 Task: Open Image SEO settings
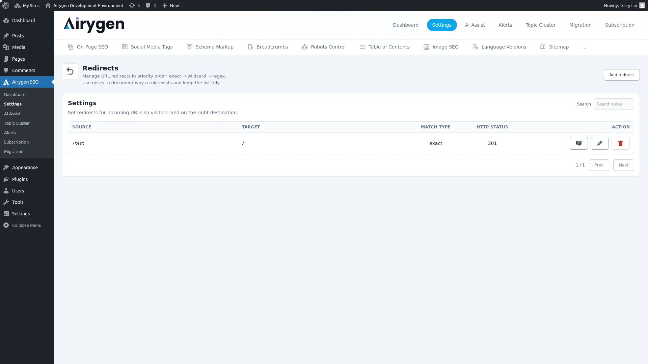[x=441, y=47]
